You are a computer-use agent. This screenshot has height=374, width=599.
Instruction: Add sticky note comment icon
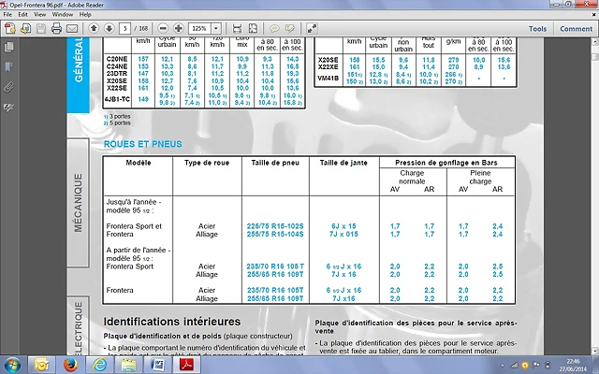(x=274, y=29)
